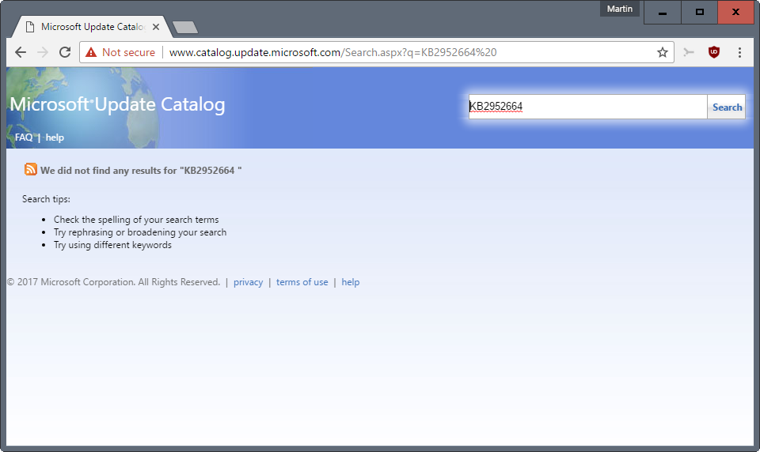Click the Not secure warning triangle icon
The image size is (760, 452).
coord(91,52)
